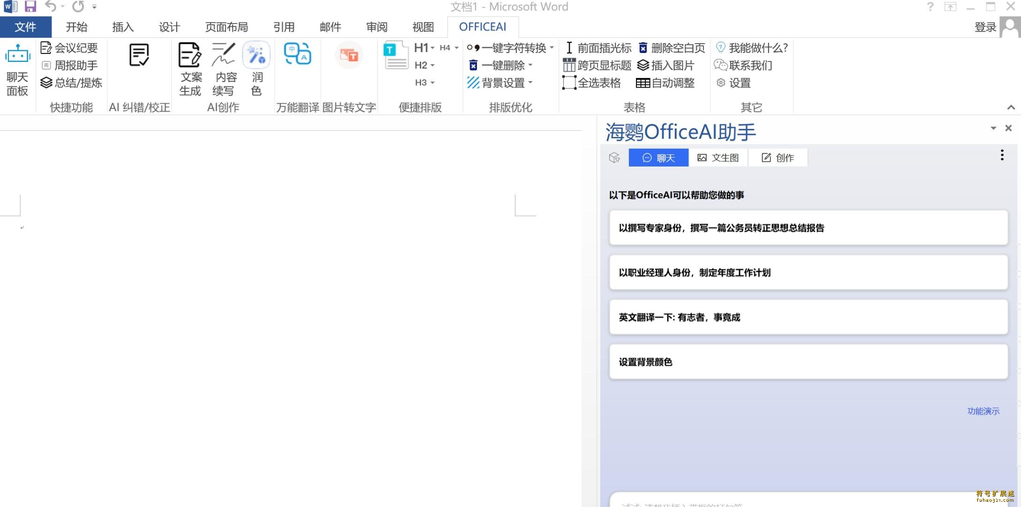The width and height of the screenshot is (1021, 507).
Task: Open the assistant pane options dropdown arrow
Action: (x=993, y=128)
